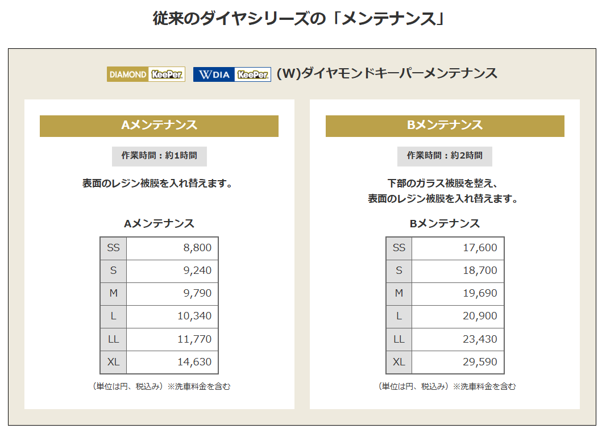
Task: Click the M price 19,690
Action: pos(480,293)
